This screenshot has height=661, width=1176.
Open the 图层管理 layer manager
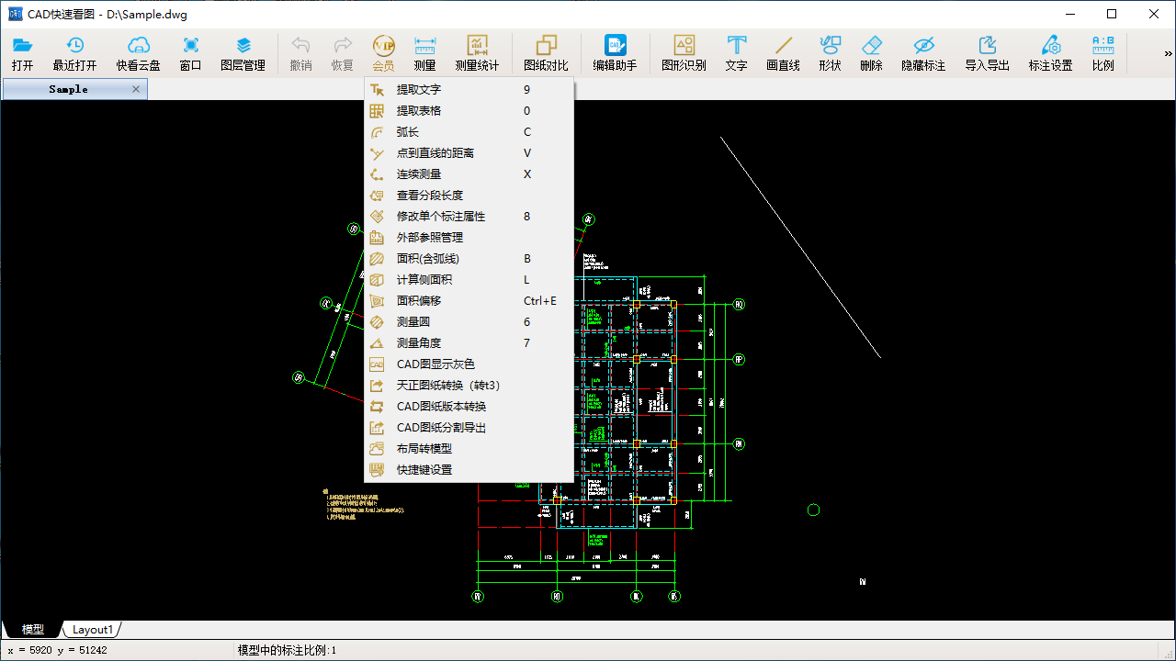click(x=243, y=50)
